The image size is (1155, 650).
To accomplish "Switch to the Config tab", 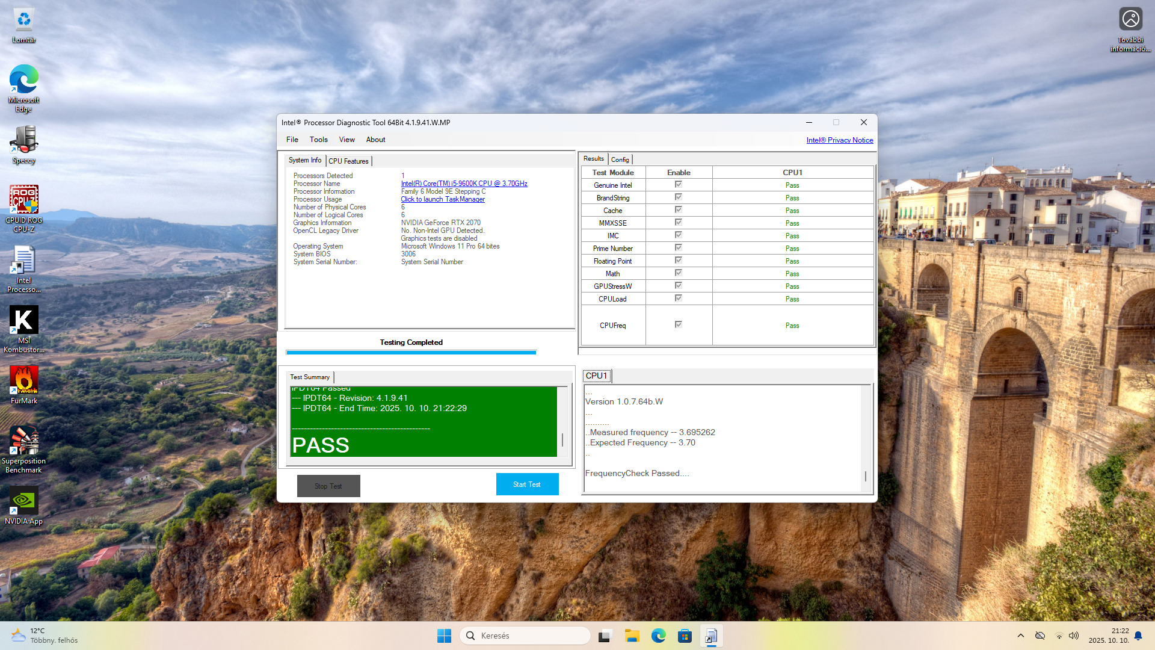I will (x=620, y=159).
